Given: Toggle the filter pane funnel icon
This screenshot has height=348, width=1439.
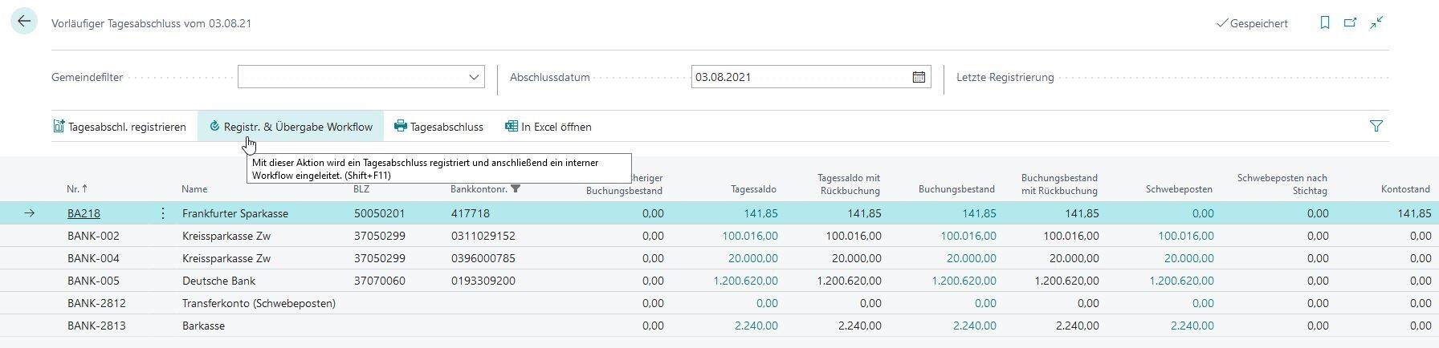Looking at the screenshot, I should coord(1376,127).
